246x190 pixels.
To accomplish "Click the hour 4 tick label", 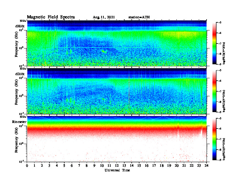I will (57, 165).
